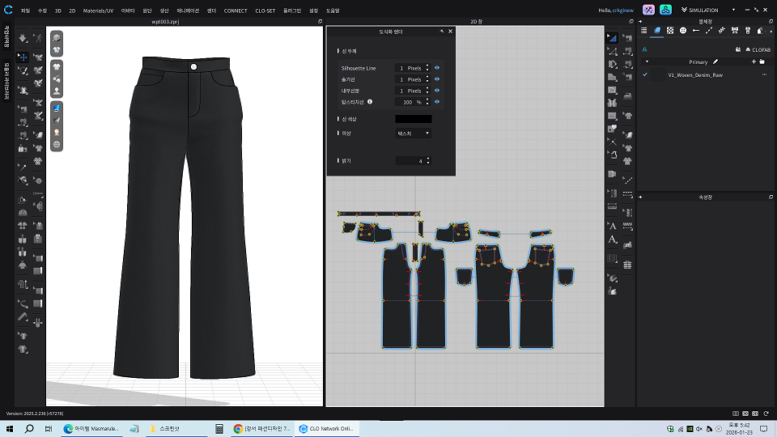Select the Select/Move tool in left toolbar
Viewport: 777px width, 437px height.
pyautogui.click(x=23, y=57)
